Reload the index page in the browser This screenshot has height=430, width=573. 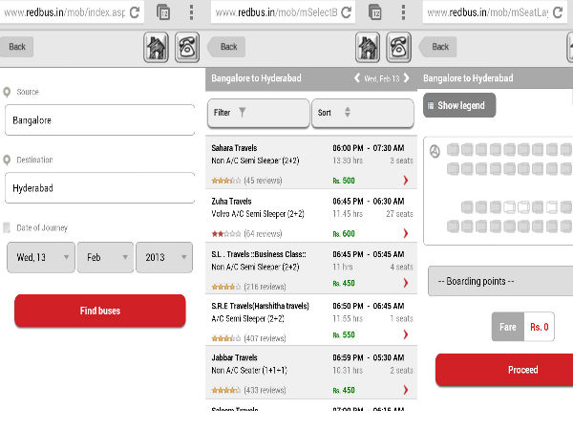point(134,12)
